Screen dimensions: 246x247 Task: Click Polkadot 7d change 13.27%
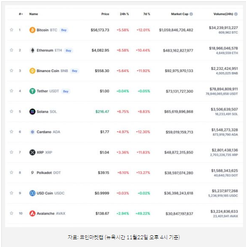pos(143,173)
